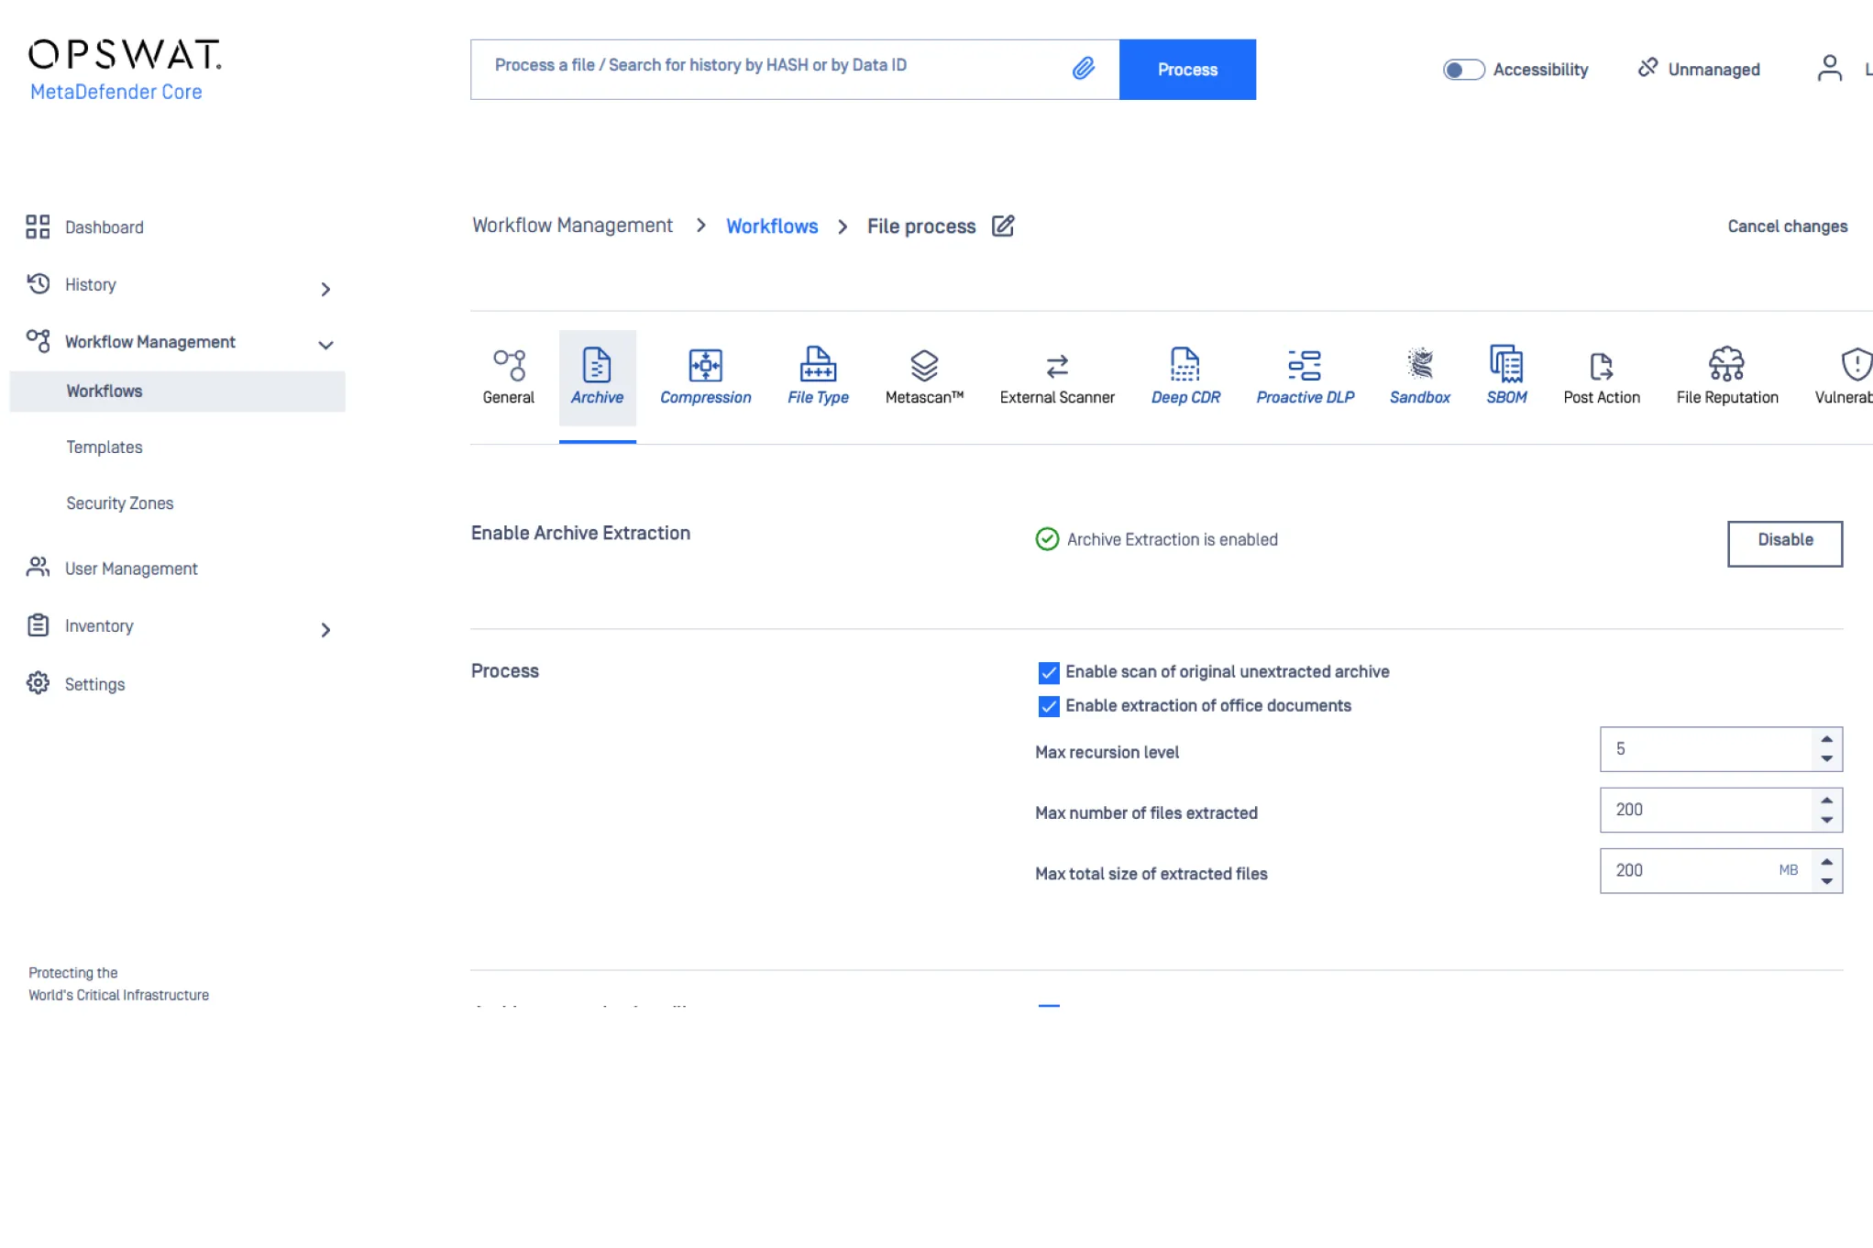Increase Max recursion level with up arrow
Viewport: 1873px width, 1248px height.
point(1826,739)
